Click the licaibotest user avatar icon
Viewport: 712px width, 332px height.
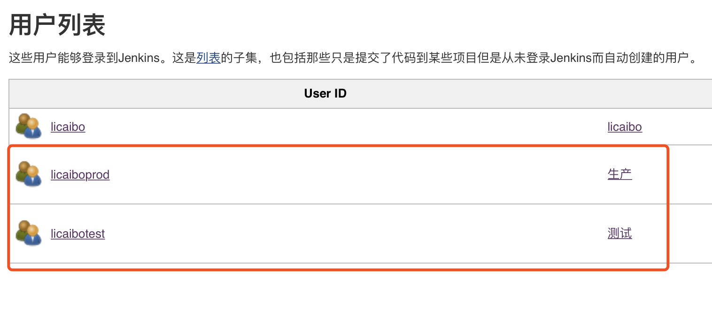click(x=29, y=234)
